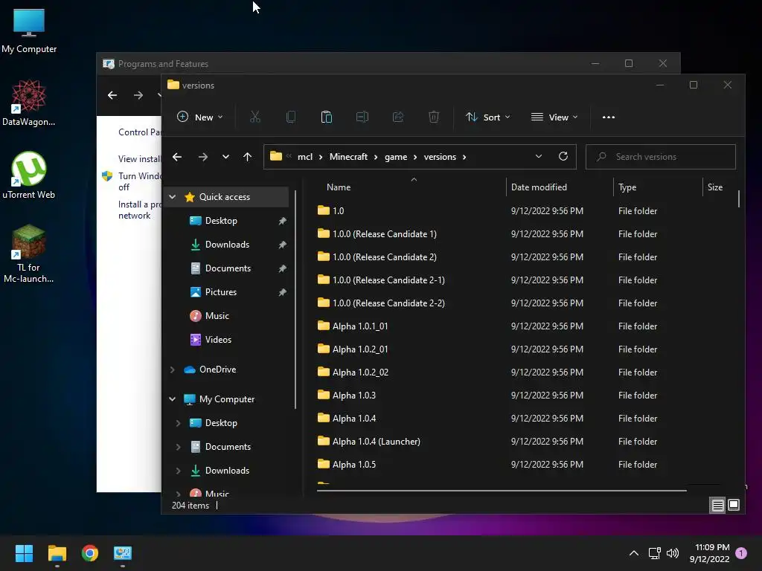
Task: Open recent locations dropdown arrow
Action: coord(225,157)
